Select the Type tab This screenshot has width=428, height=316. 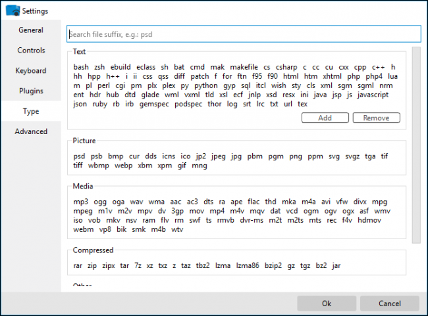31,112
